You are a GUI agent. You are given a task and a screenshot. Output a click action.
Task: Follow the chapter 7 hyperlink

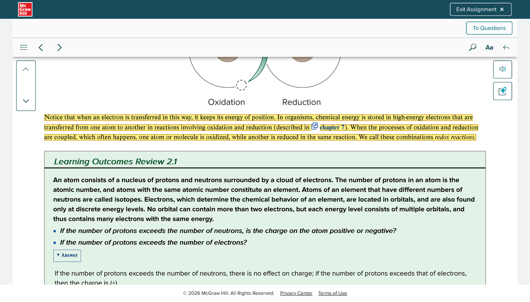click(x=332, y=127)
